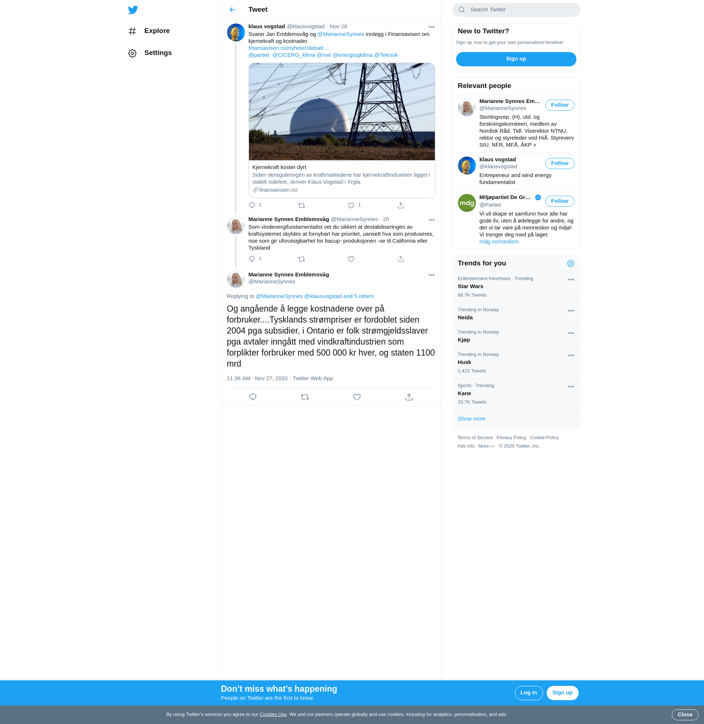This screenshot has width=704, height=724.
Task: Retweet klaus vogstad's Nov 26 tweet
Action: pyautogui.click(x=301, y=206)
